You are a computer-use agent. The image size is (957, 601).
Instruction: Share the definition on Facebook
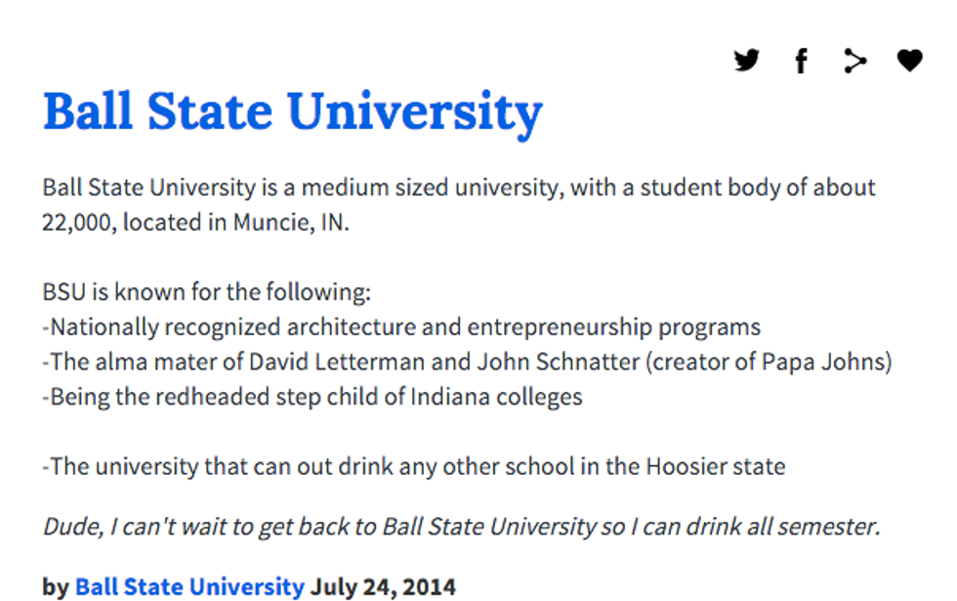click(x=801, y=62)
